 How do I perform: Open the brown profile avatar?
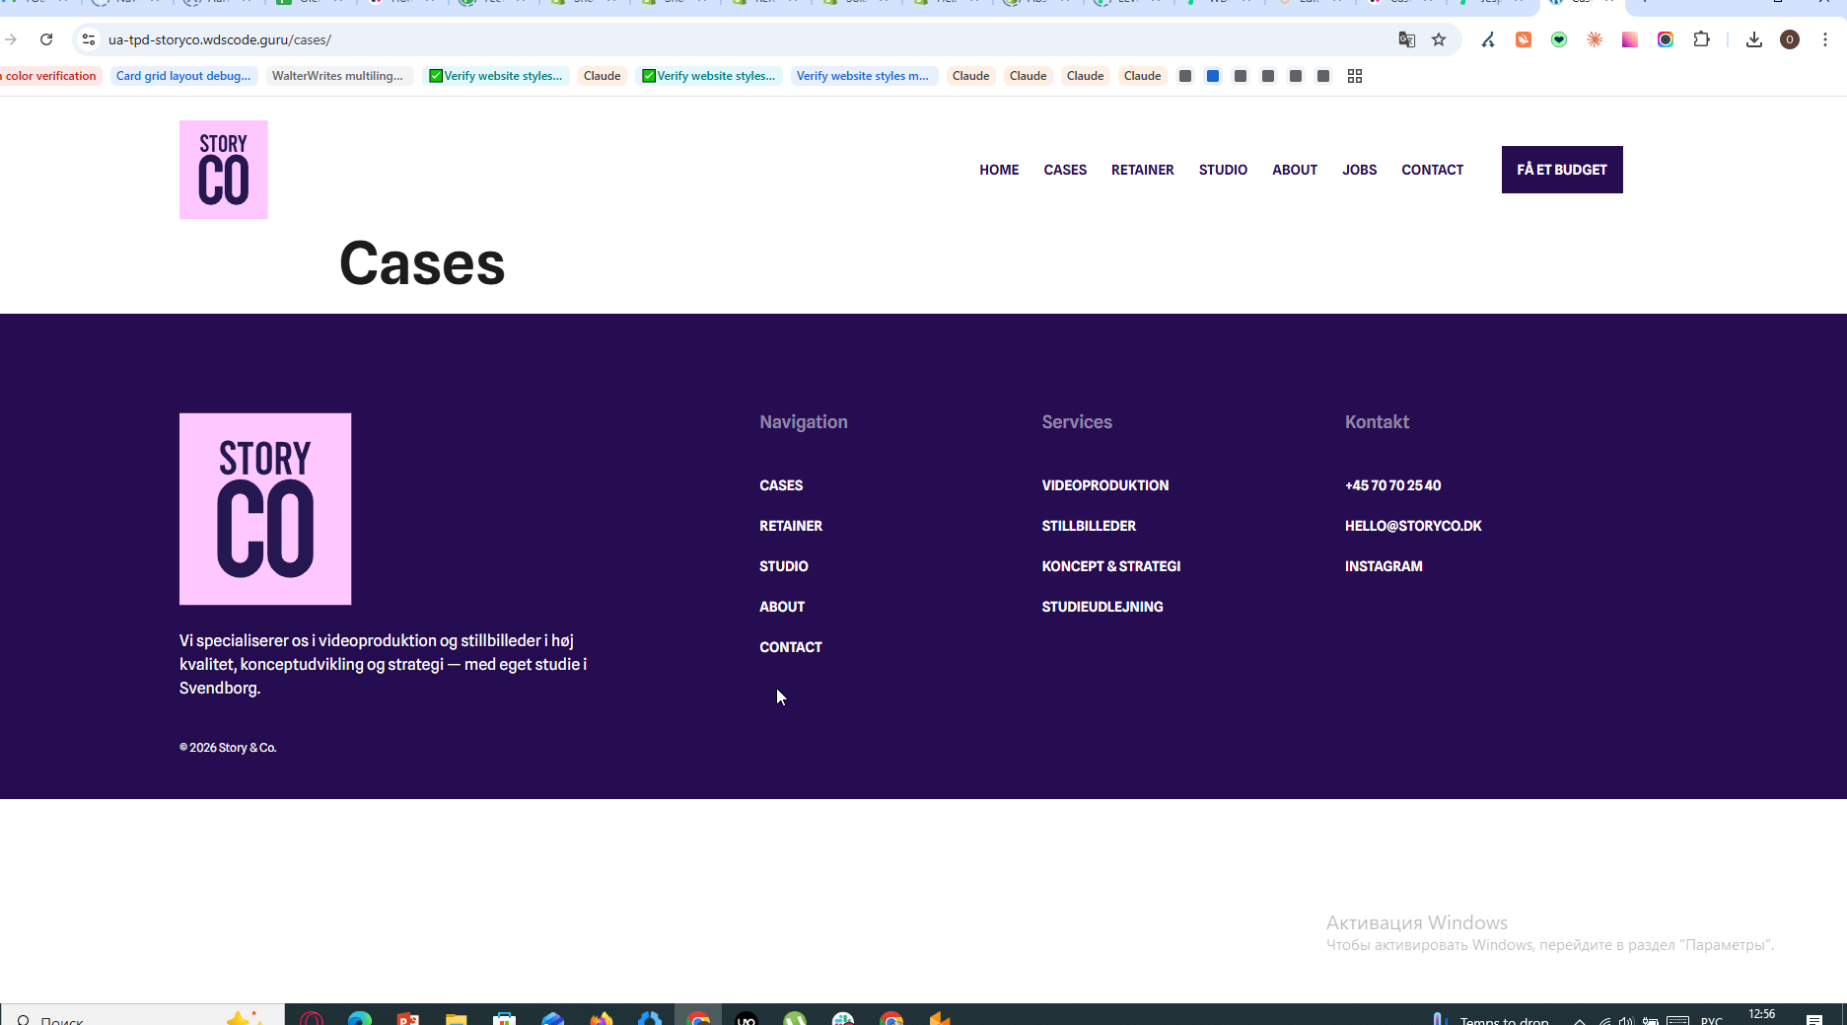1790,39
